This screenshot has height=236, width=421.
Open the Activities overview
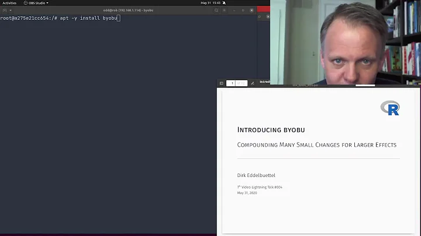[x=9, y=3]
